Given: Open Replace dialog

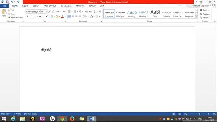Looking at the screenshot, I should [x=205, y=14].
